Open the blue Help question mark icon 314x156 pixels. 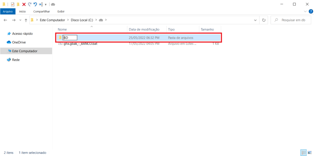(x=311, y=11)
